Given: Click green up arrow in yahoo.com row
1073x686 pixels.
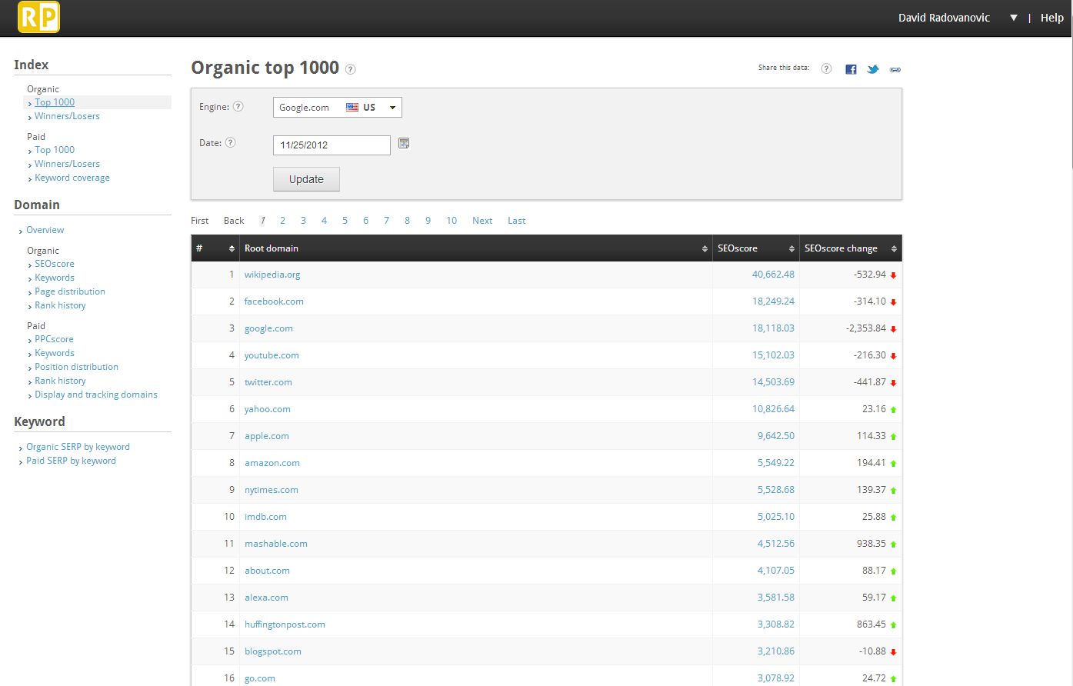Looking at the screenshot, I should pos(893,410).
